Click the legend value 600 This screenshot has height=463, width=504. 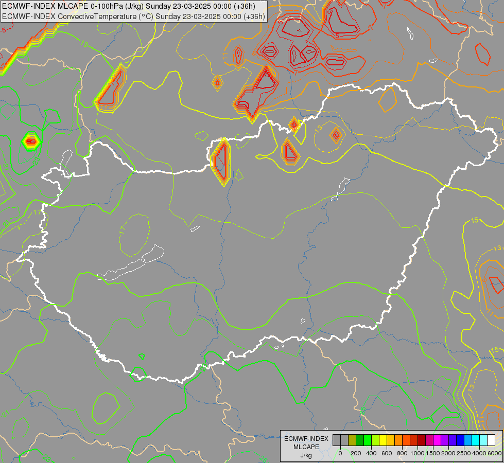click(x=387, y=453)
